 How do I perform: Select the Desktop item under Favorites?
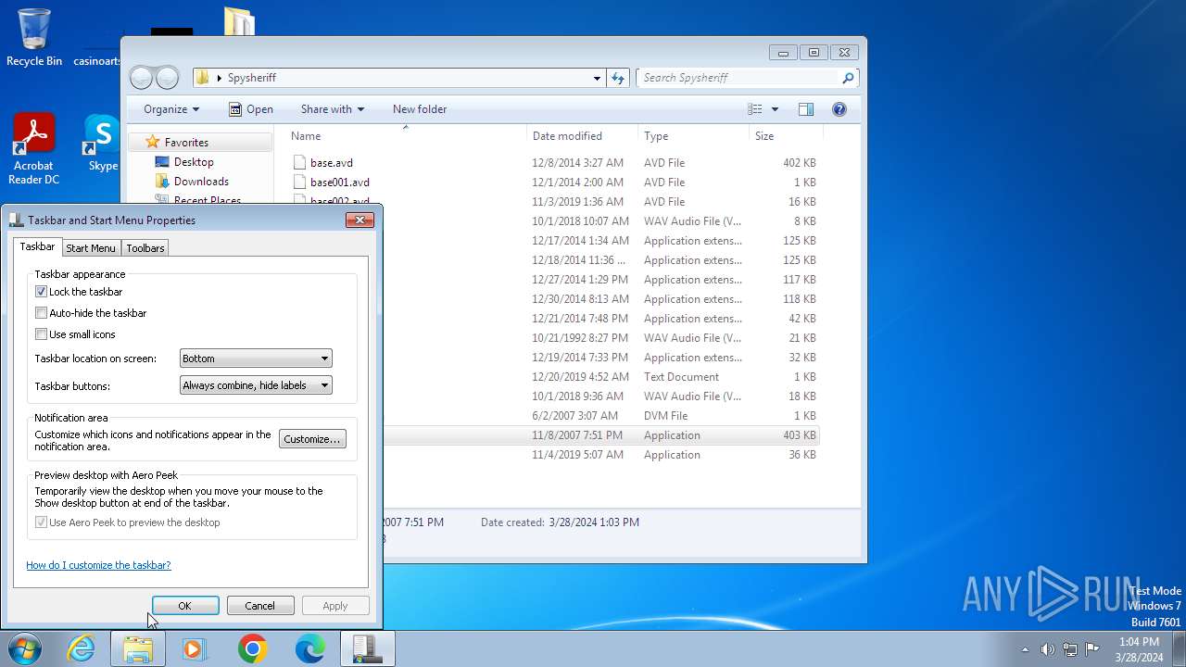tap(194, 162)
